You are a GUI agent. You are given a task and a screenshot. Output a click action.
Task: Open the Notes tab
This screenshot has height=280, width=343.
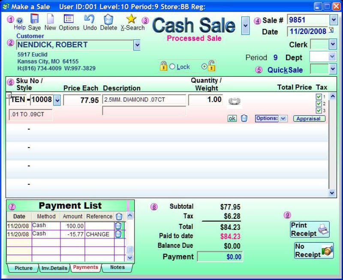point(117,268)
